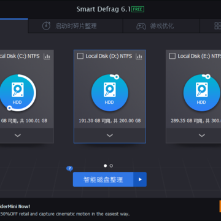Expand the Local Disk (E:) options chevron
The width and height of the screenshot is (221, 221).
click(x=202, y=135)
